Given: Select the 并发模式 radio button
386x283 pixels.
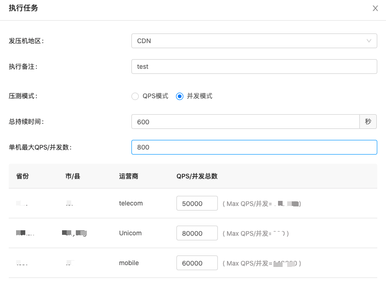Looking at the screenshot, I should (180, 96).
